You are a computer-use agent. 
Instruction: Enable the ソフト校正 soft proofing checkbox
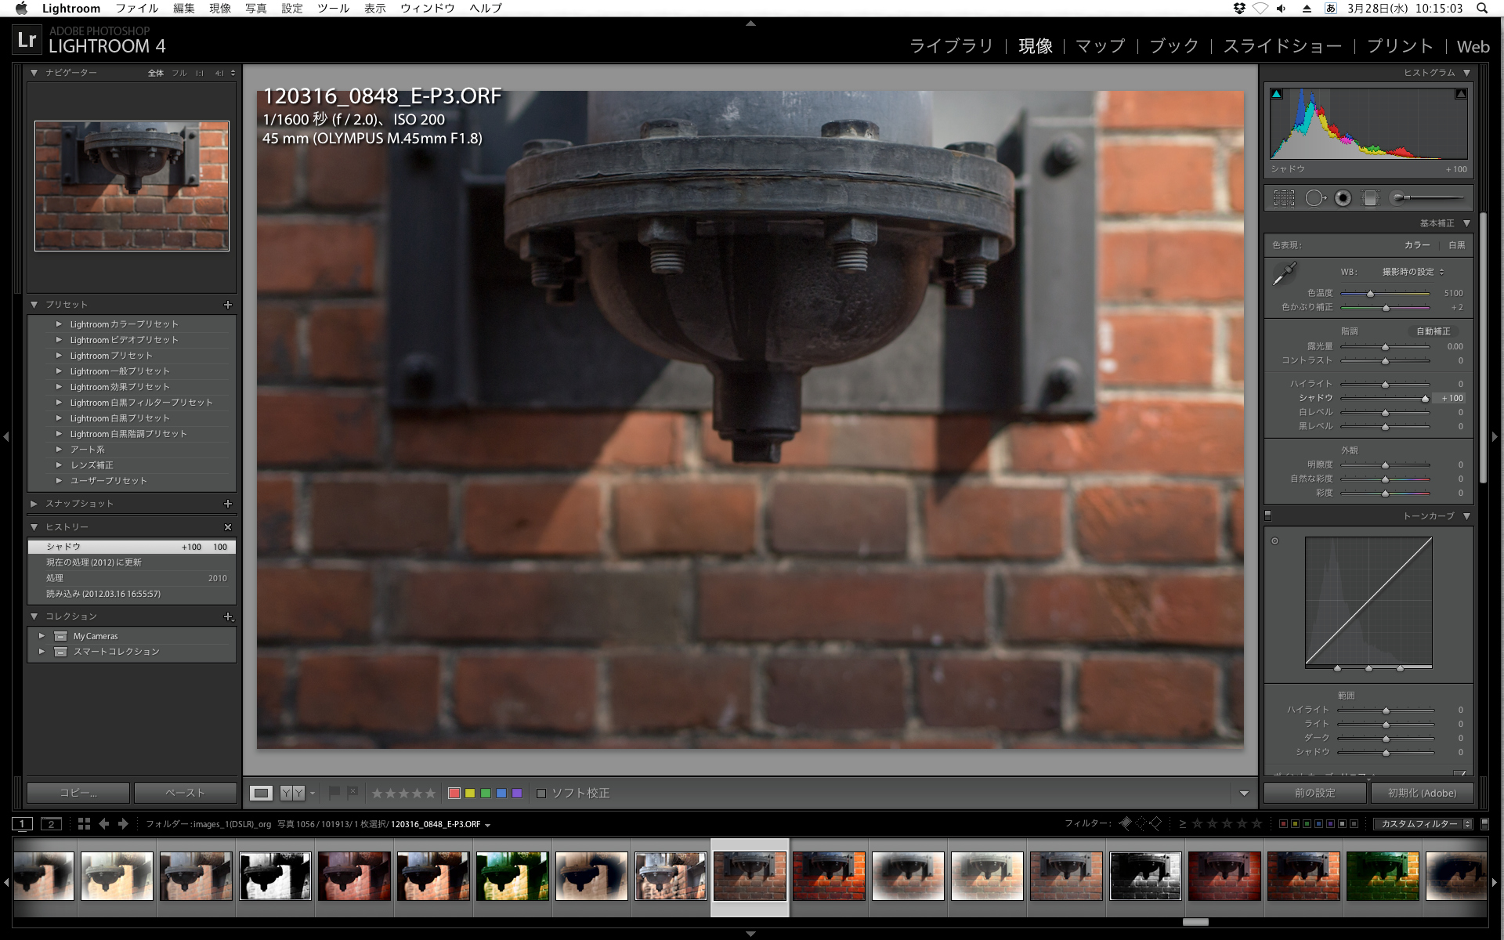tap(541, 794)
